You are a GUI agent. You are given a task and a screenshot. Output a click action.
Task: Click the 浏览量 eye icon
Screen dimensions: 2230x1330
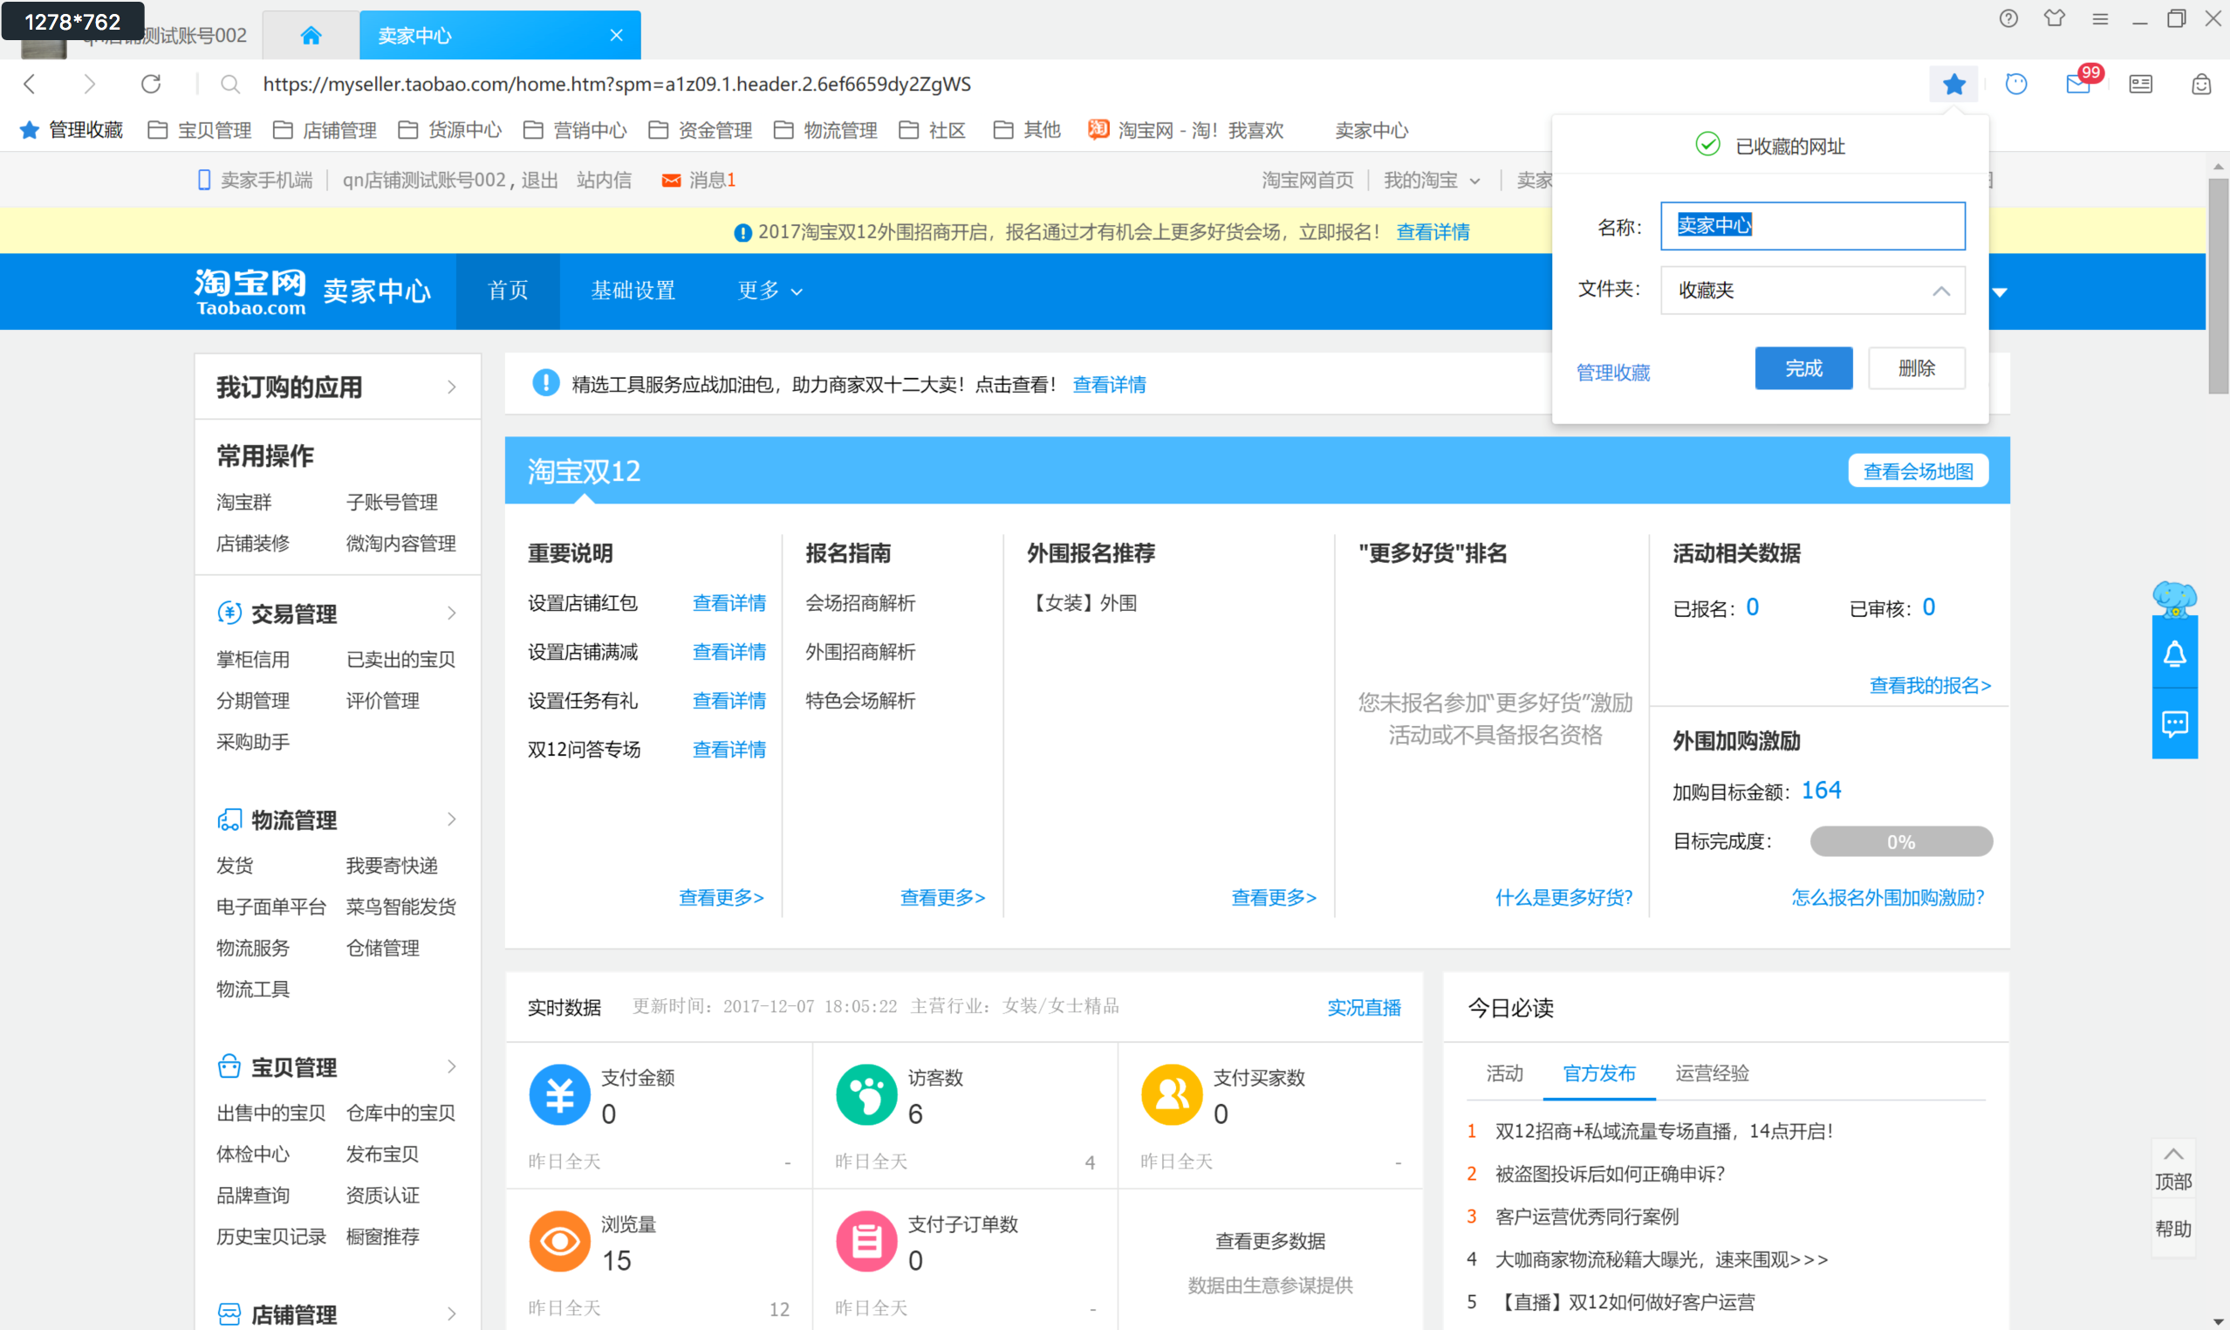560,1241
